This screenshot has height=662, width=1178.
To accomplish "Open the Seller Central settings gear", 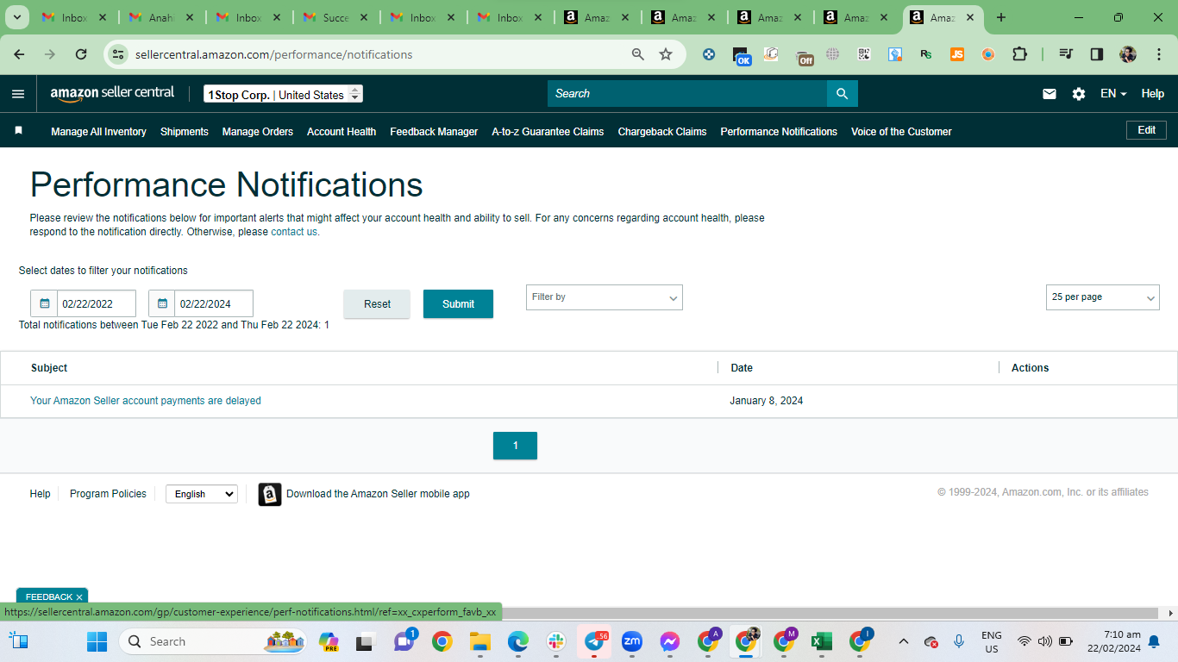I will tap(1079, 94).
